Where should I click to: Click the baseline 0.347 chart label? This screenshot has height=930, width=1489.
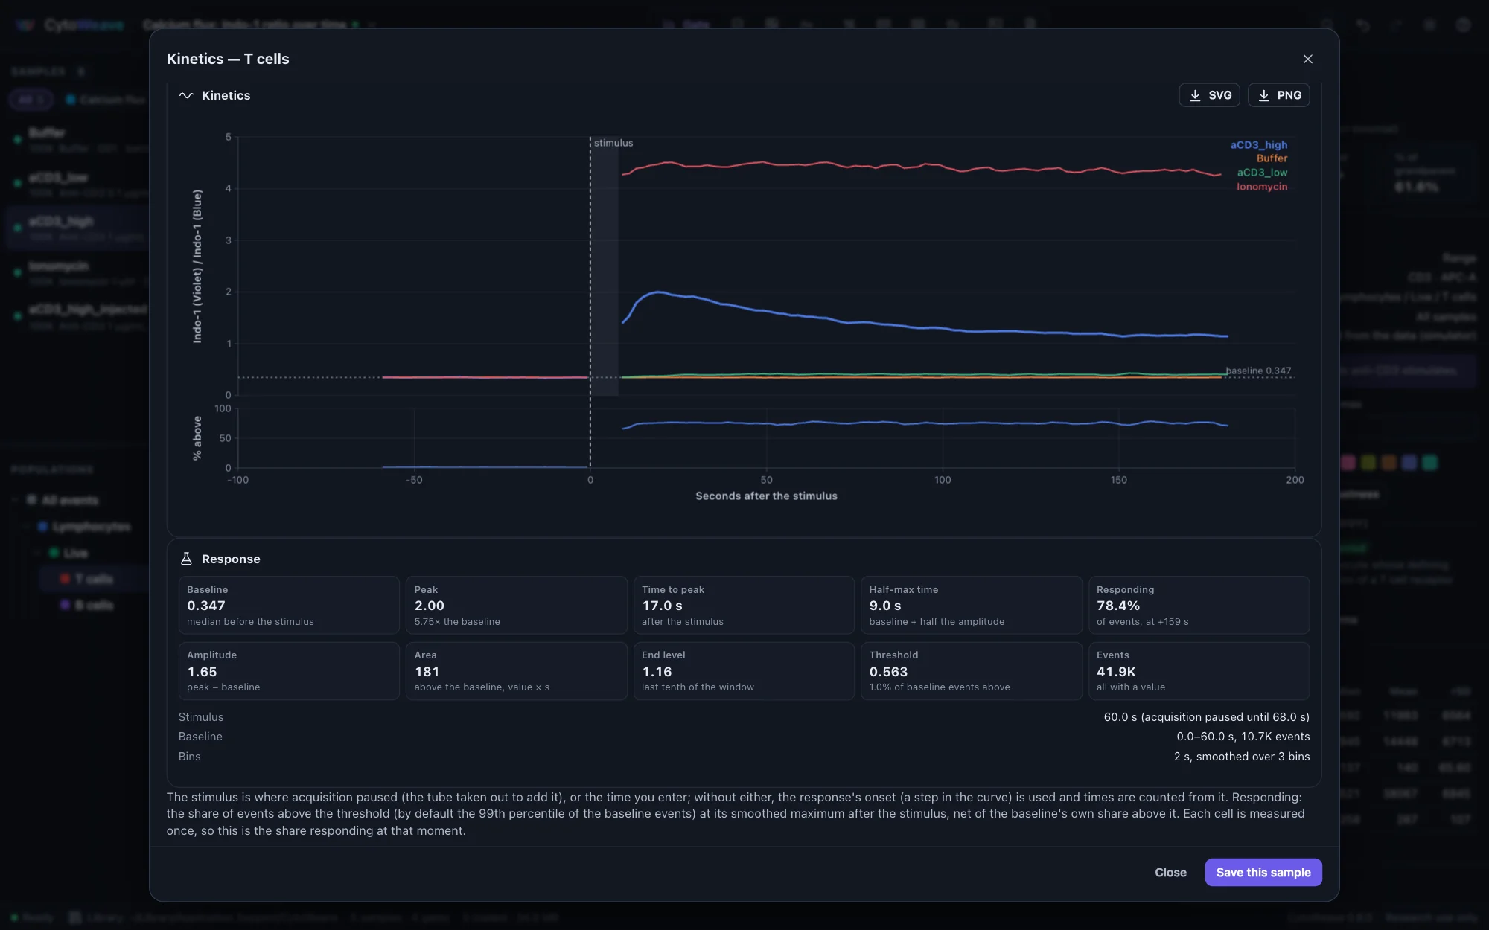1258,371
